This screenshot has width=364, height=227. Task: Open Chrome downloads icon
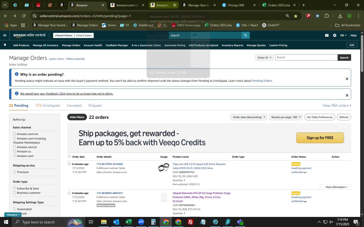tap(340, 16)
